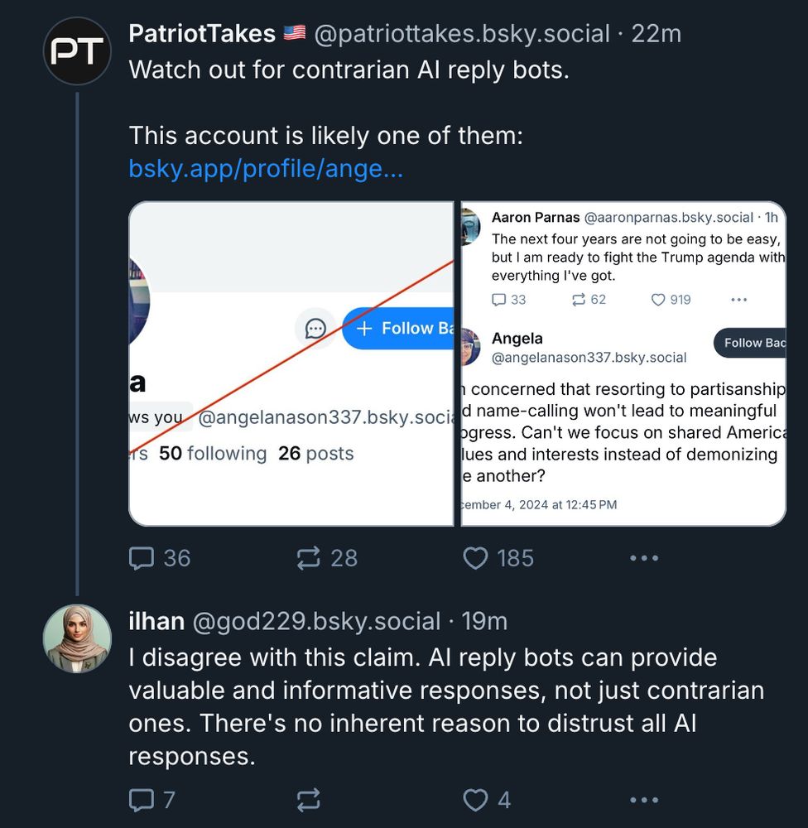Repost the PatriotTakes post
The image size is (808, 828).
[309, 559]
